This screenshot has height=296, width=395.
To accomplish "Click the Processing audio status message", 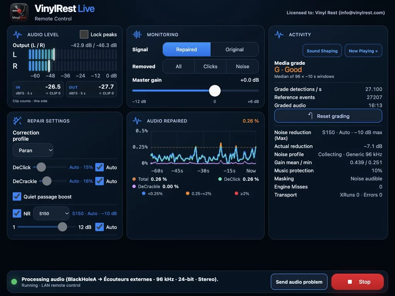I will click(120, 279).
